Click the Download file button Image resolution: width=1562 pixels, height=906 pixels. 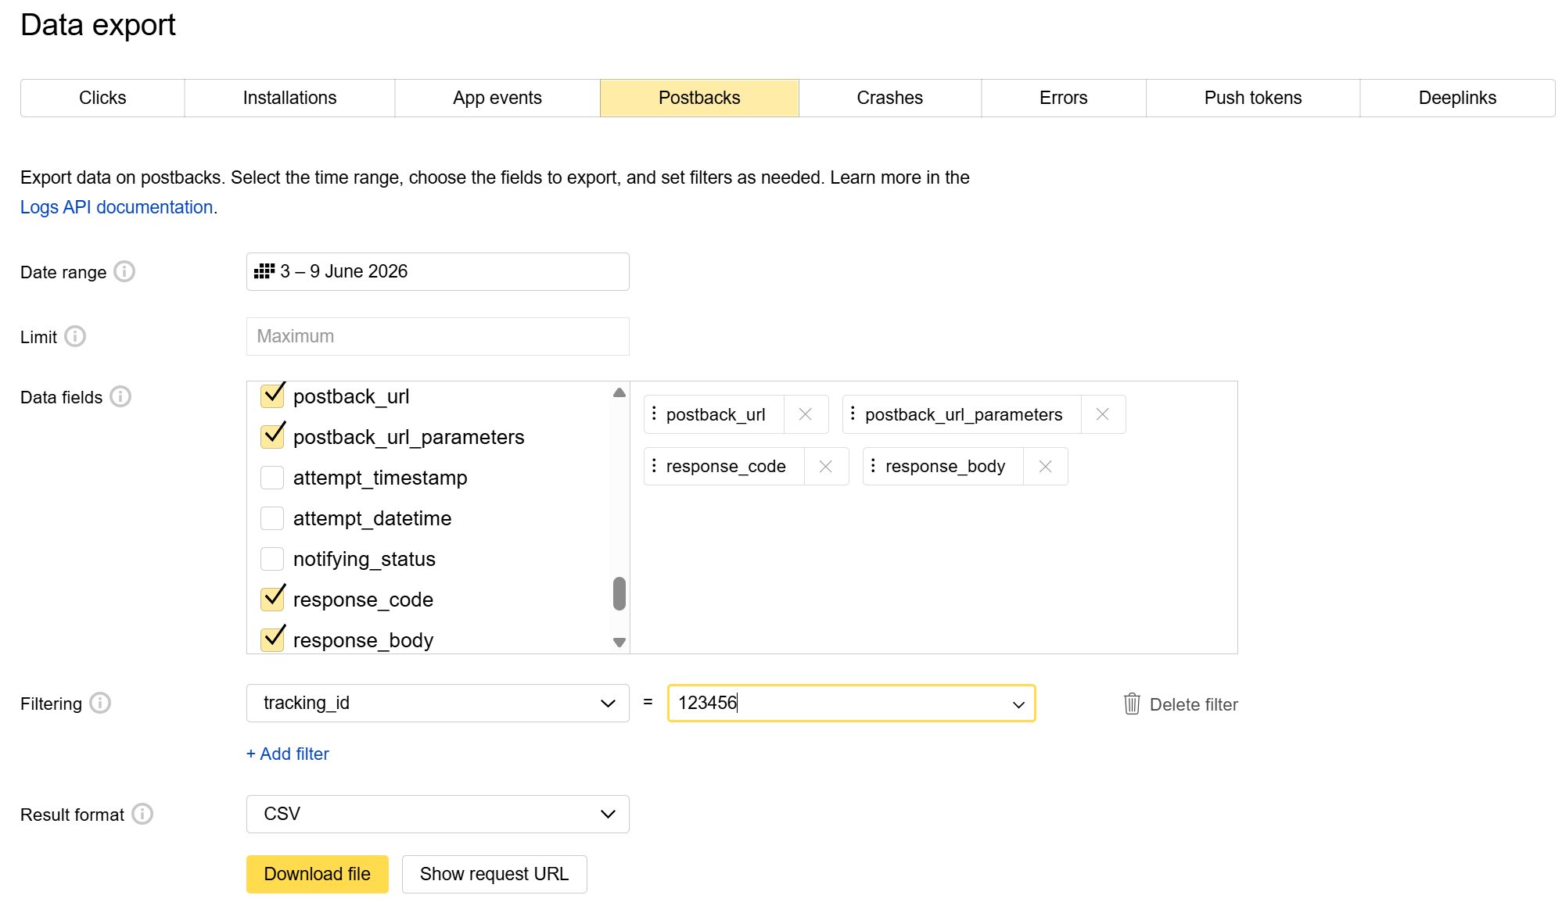318,874
